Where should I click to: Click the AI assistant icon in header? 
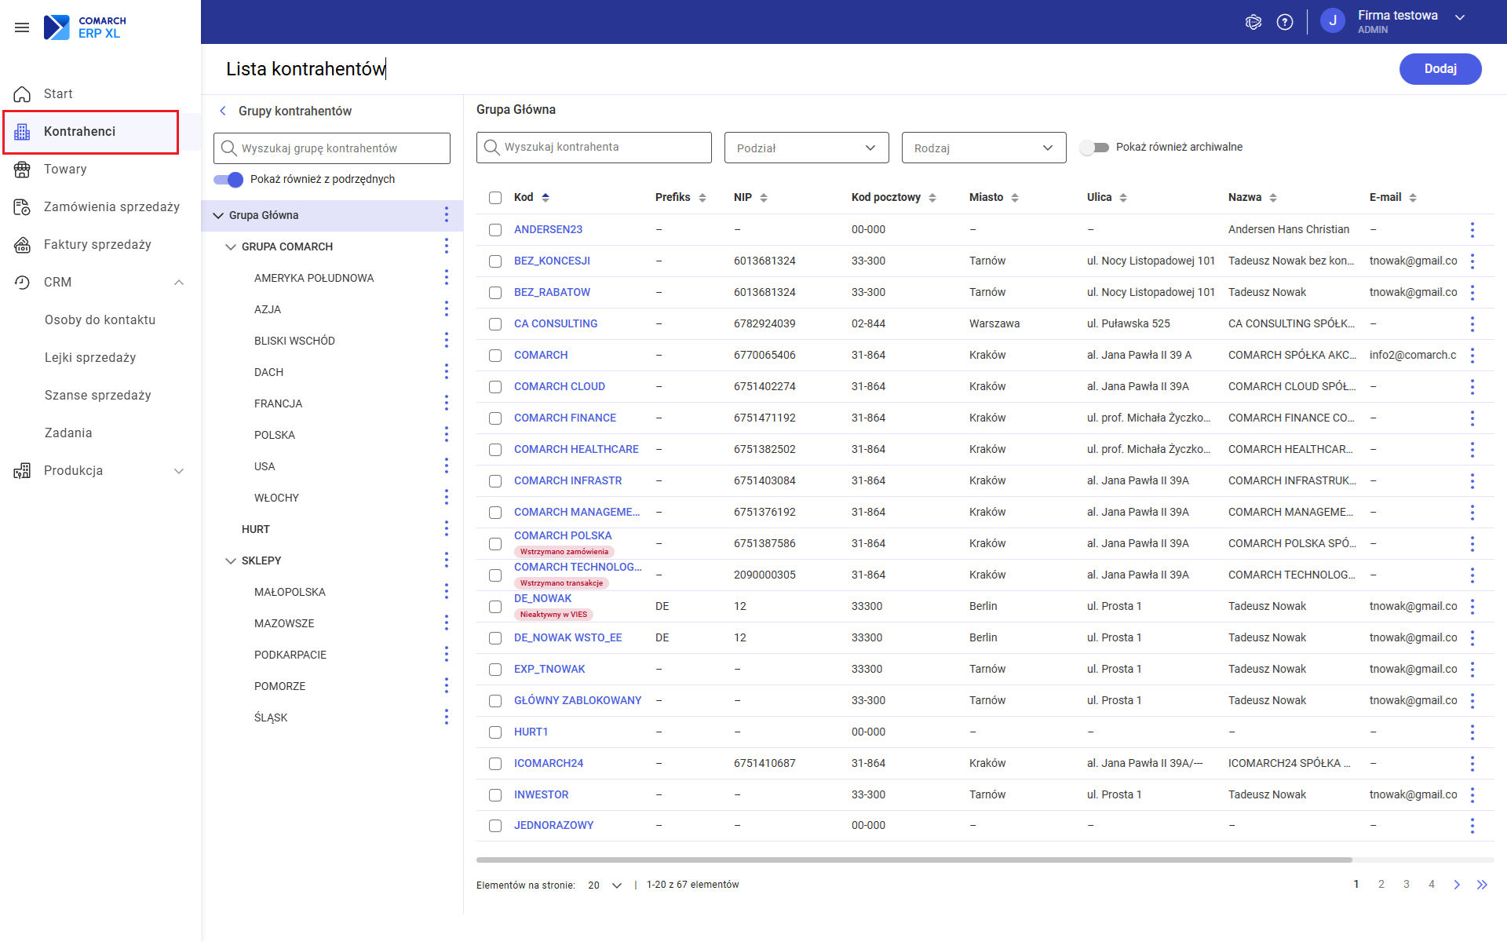point(1253,22)
